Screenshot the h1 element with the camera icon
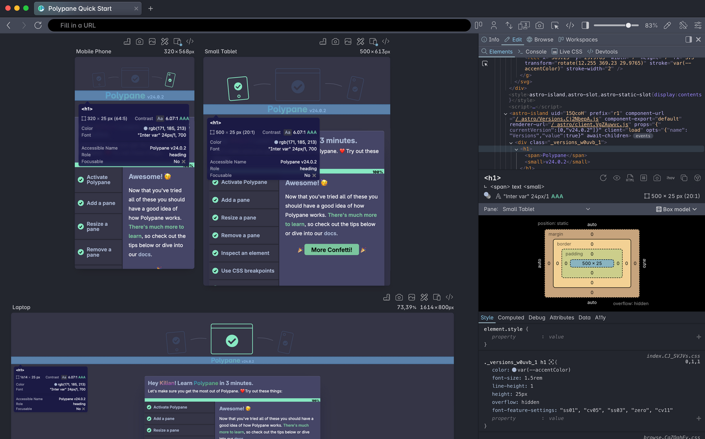Screen dimensions: 705x439 pos(657,178)
